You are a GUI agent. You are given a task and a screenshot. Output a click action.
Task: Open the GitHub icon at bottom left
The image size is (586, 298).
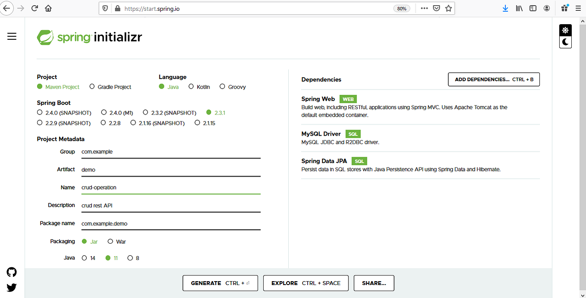tap(11, 272)
